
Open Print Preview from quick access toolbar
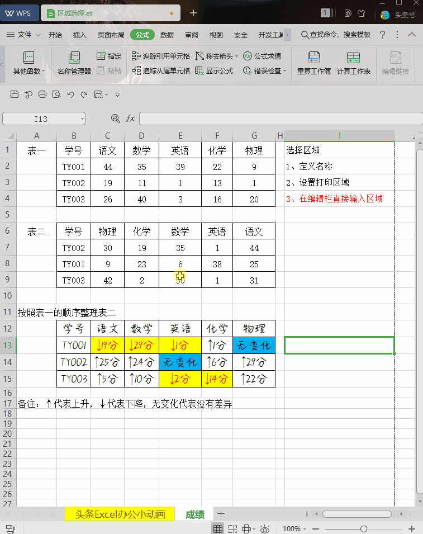pos(56,94)
